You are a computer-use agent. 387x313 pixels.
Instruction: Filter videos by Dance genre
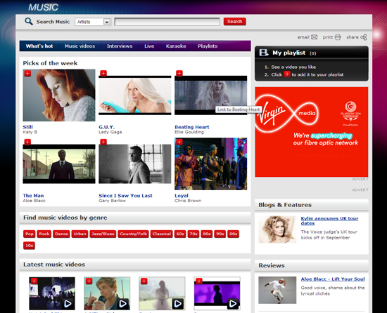(61, 234)
